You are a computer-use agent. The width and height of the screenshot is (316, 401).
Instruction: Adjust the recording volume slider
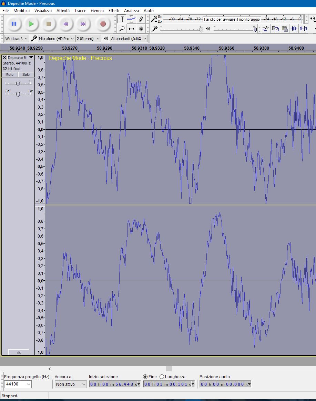pyautogui.click(x=182, y=29)
